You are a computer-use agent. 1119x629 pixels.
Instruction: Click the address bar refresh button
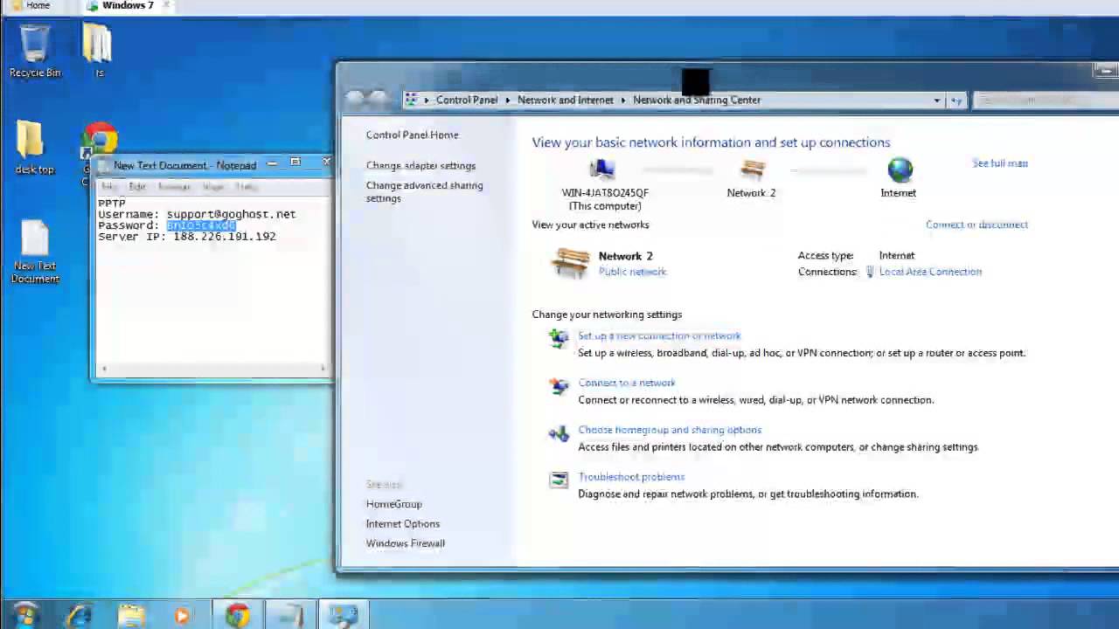tap(957, 100)
